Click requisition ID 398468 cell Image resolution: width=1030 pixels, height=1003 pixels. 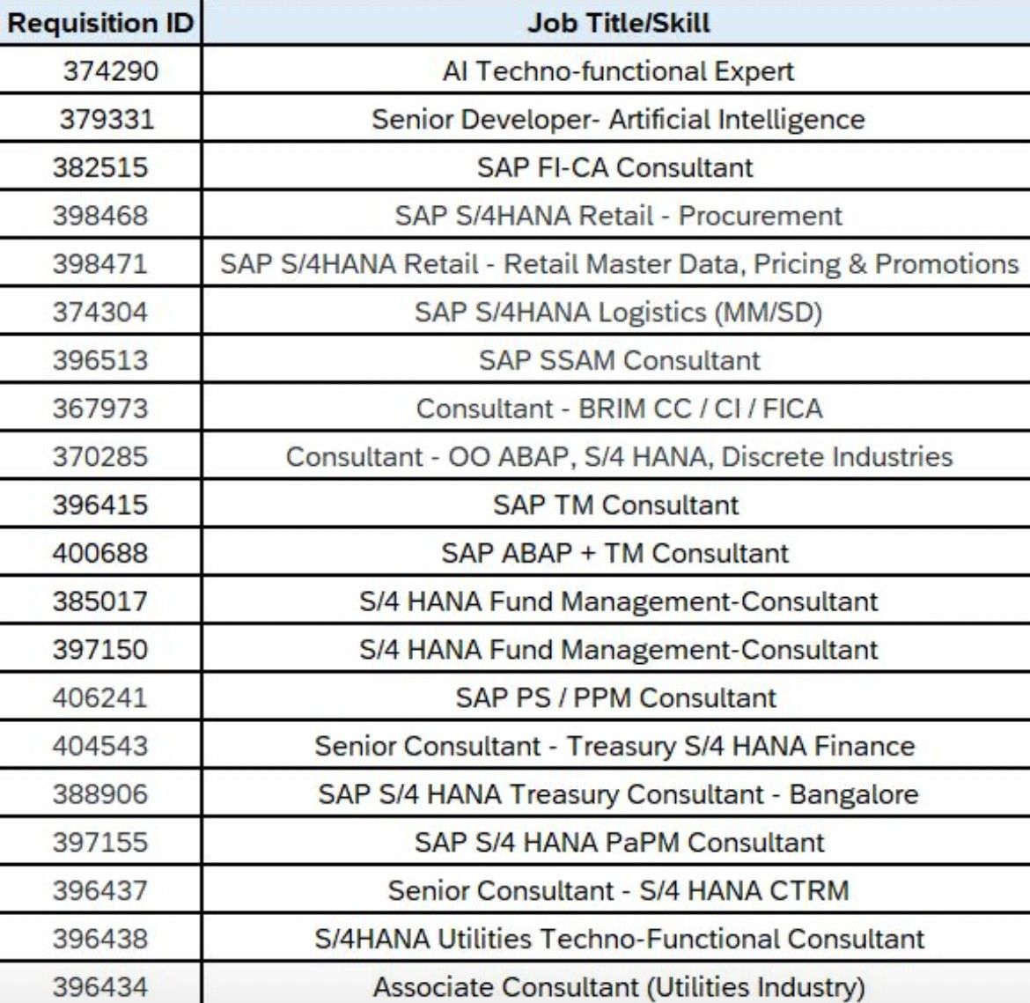tap(99, 215)
